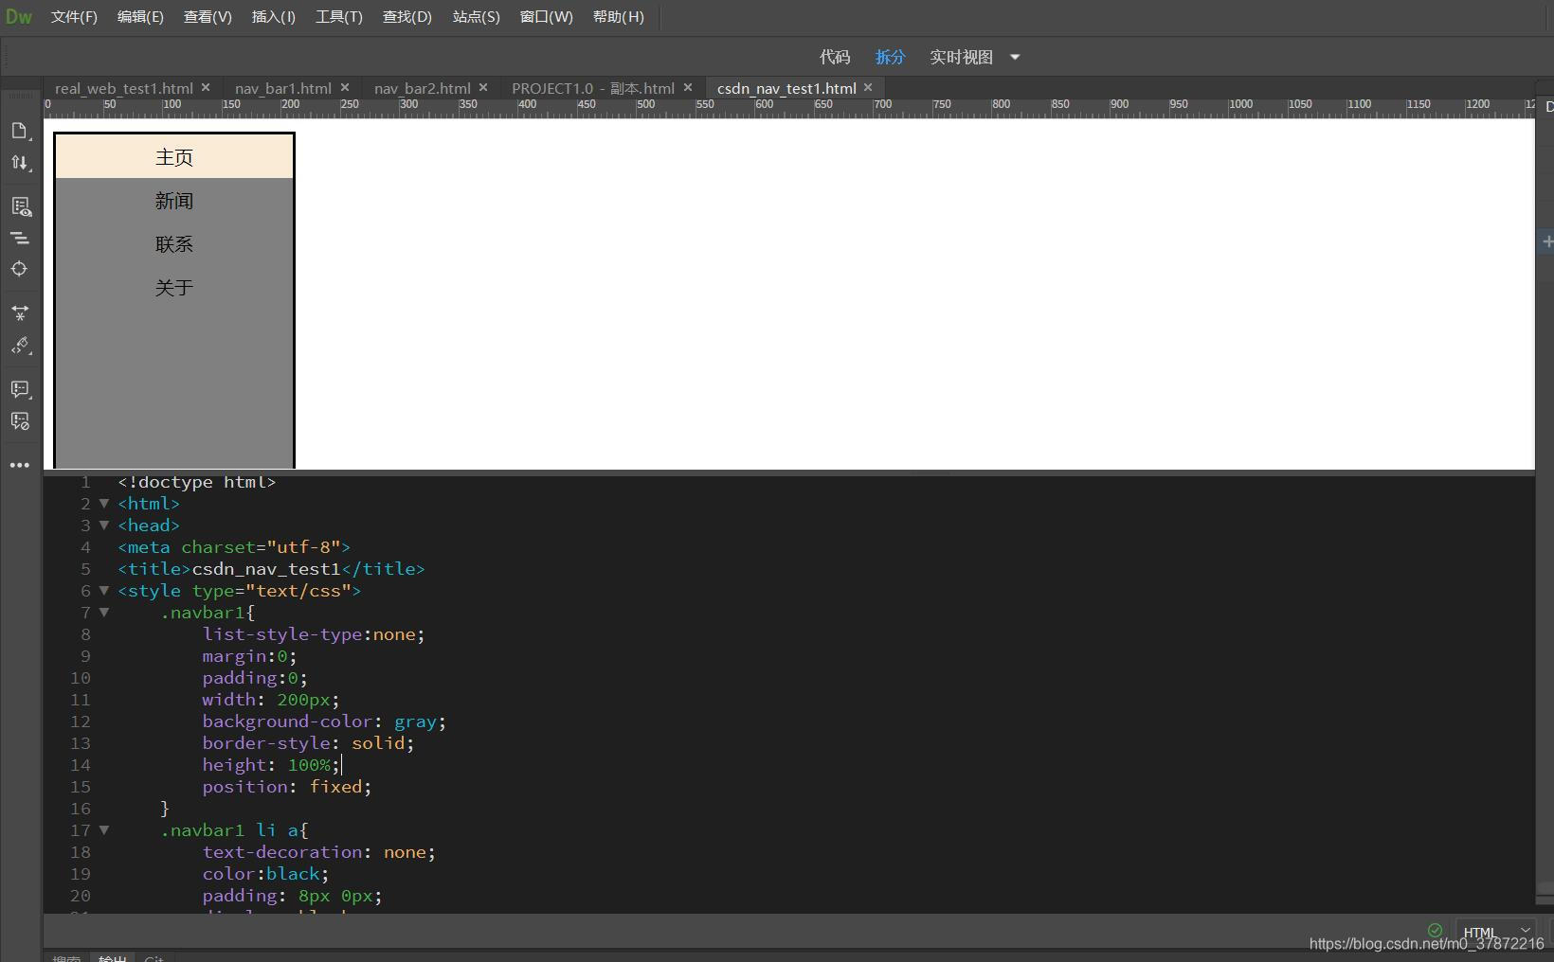Switch to 代码 code view
Screen dimensions: 1554x962
pos(835,57)
